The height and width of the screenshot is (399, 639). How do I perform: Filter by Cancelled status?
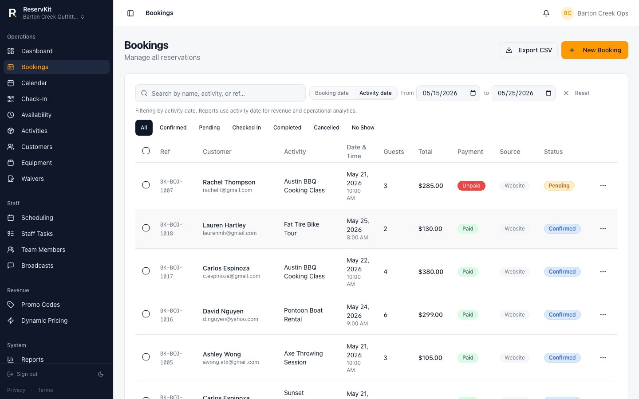tap(327, 128)
